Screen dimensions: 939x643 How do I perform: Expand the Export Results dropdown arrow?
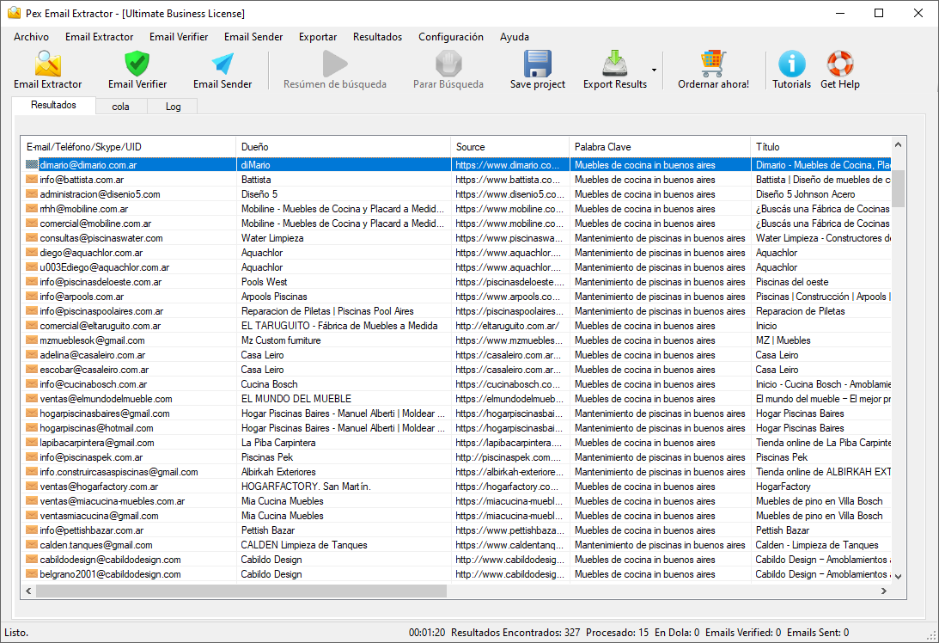pyautogui.click(x=654, y=70)
